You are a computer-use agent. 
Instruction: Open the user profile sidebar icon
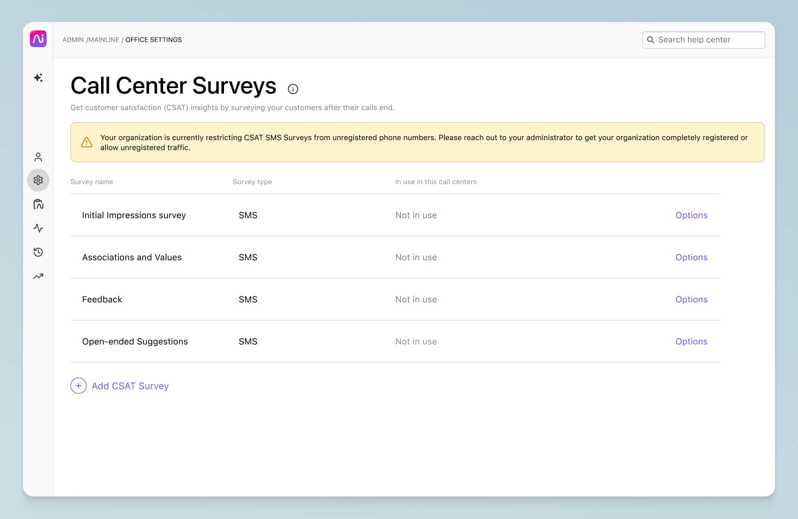click(38, 157)
